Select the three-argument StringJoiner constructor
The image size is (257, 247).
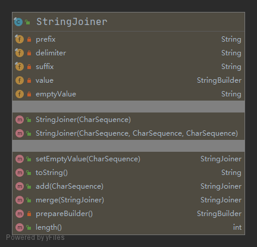pos(137,133)
